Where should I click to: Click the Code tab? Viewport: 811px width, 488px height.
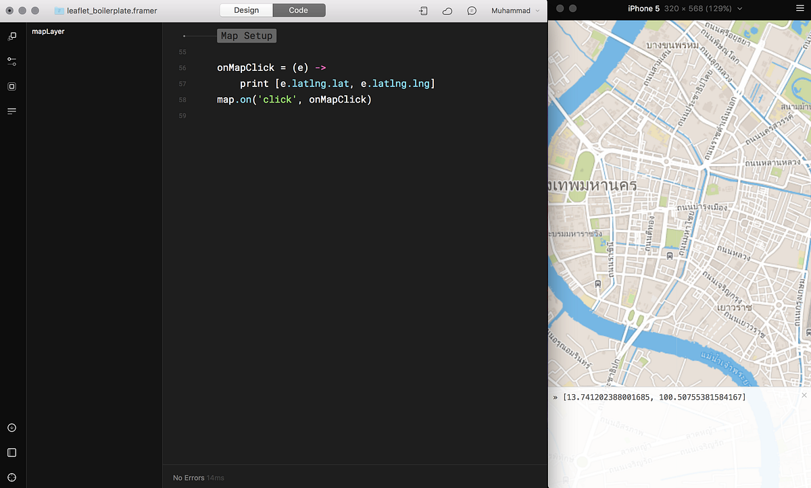299,10
